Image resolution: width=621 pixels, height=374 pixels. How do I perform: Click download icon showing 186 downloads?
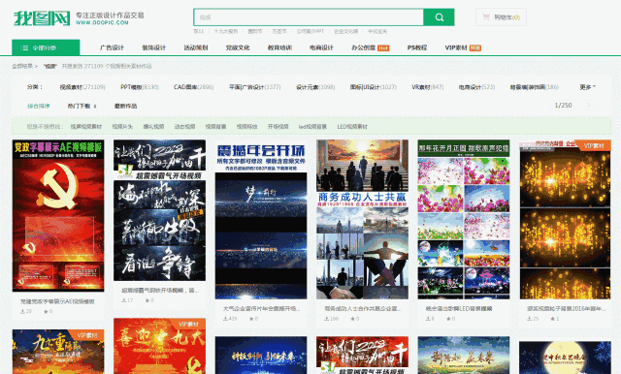tap(327, 318)
